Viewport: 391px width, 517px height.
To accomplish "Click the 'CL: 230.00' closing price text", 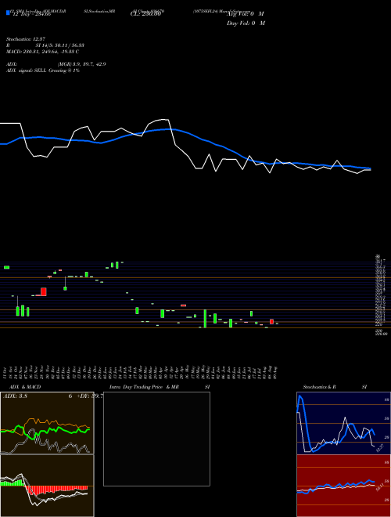I will [x=145, y=14].
